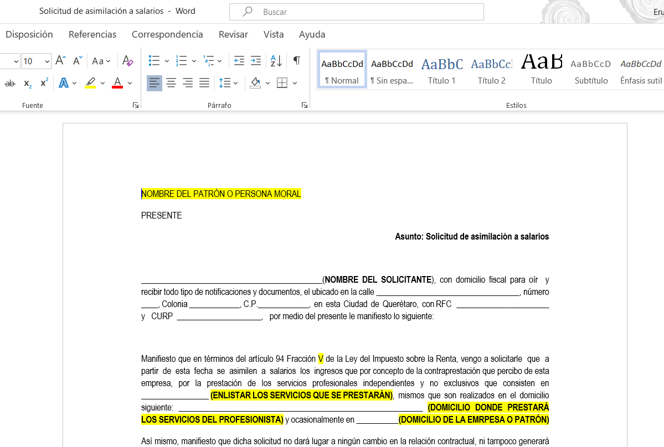Open change case Aa dropdown
664x447 pixels.
tap(101, 61)
